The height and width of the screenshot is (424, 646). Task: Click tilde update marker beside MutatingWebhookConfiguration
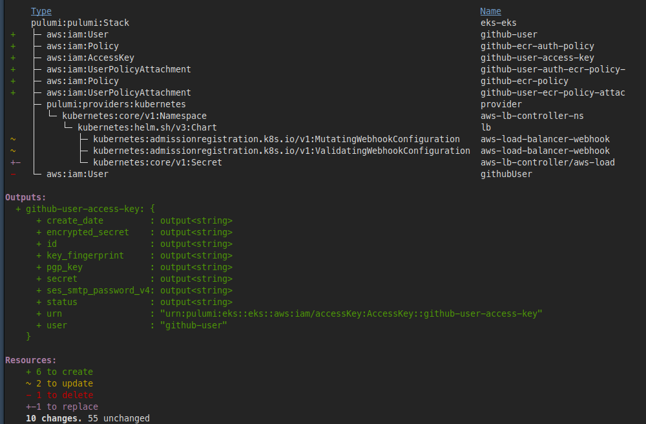(13, 139)
